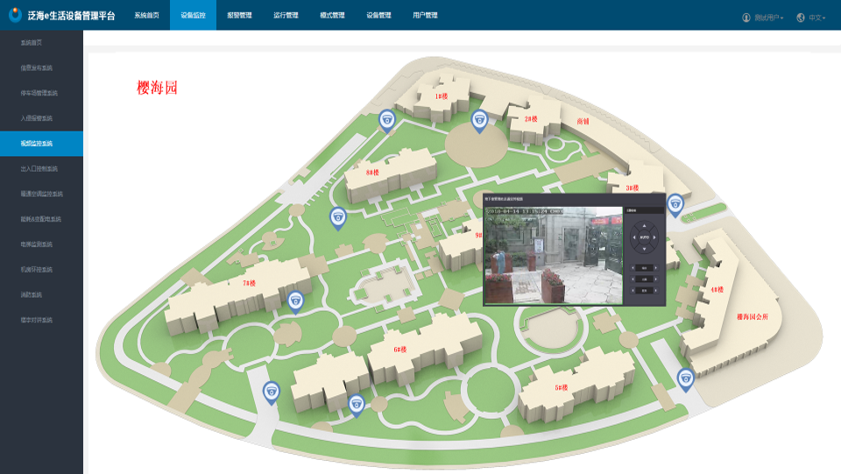Open the camera pin right of 5#楼
The height and width of the screenshot is (474, 841).
(x=685, y=378)
